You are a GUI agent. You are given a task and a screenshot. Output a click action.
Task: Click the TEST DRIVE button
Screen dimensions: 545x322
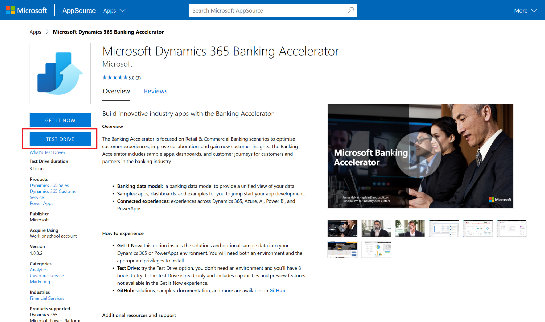coord(60,139)
